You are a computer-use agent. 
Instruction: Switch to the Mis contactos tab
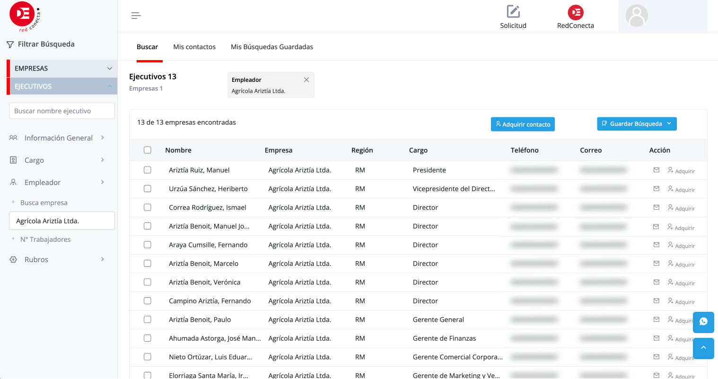pos(194,47)
